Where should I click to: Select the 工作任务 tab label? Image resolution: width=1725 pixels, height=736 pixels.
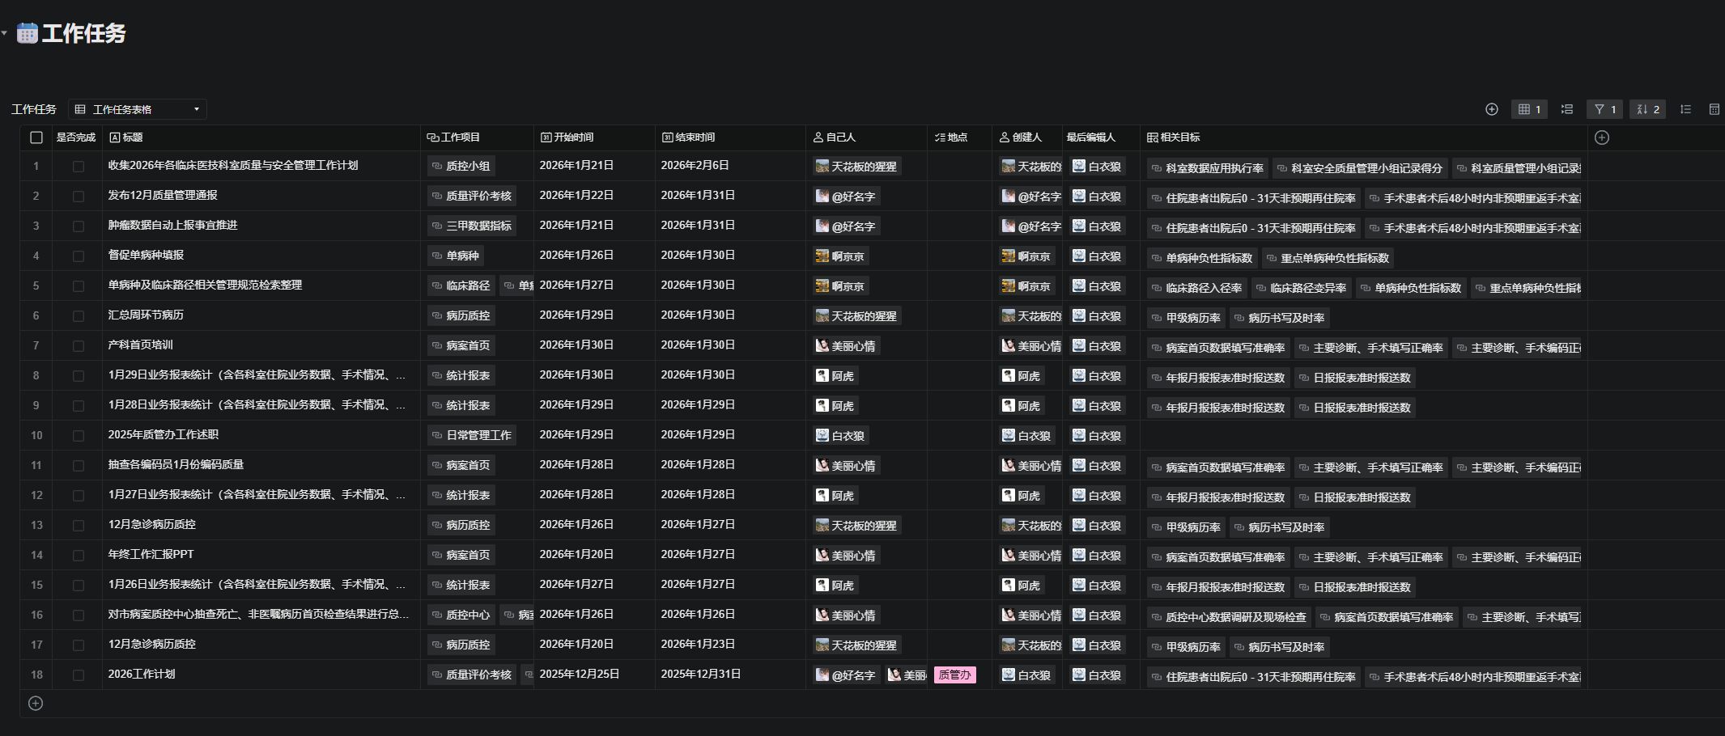coord(33,108)
